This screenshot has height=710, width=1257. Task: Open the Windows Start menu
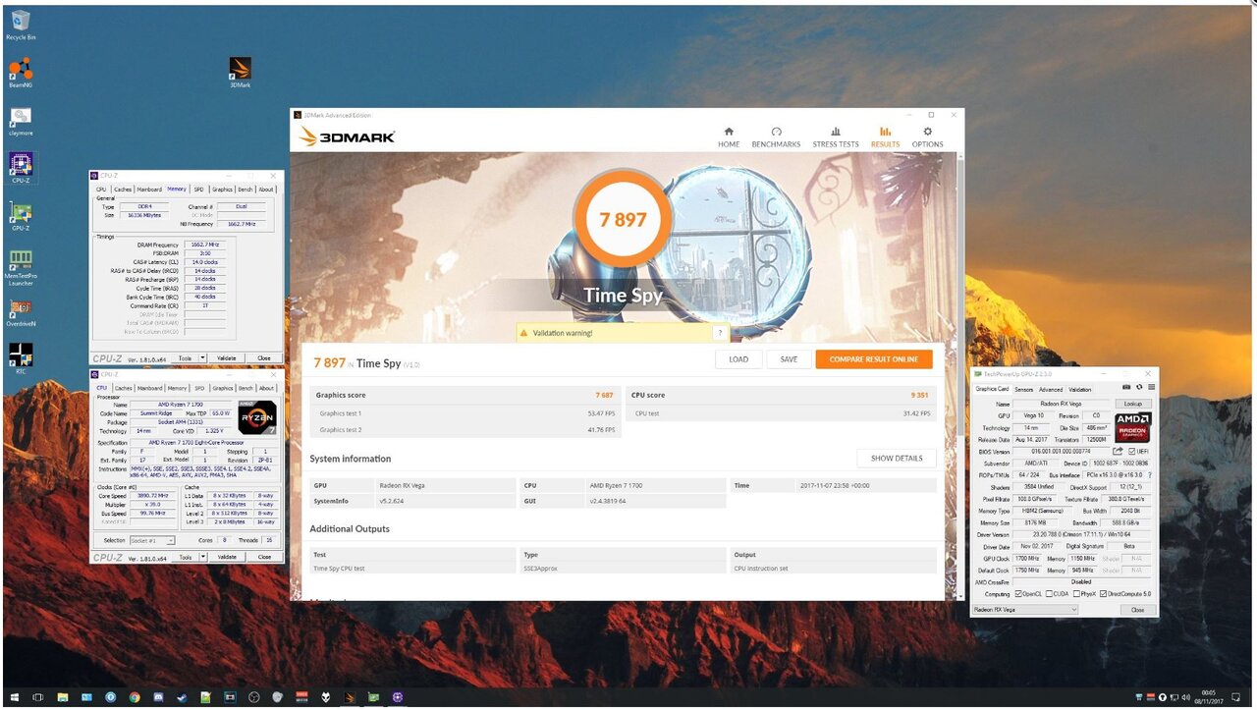(15, 697)
